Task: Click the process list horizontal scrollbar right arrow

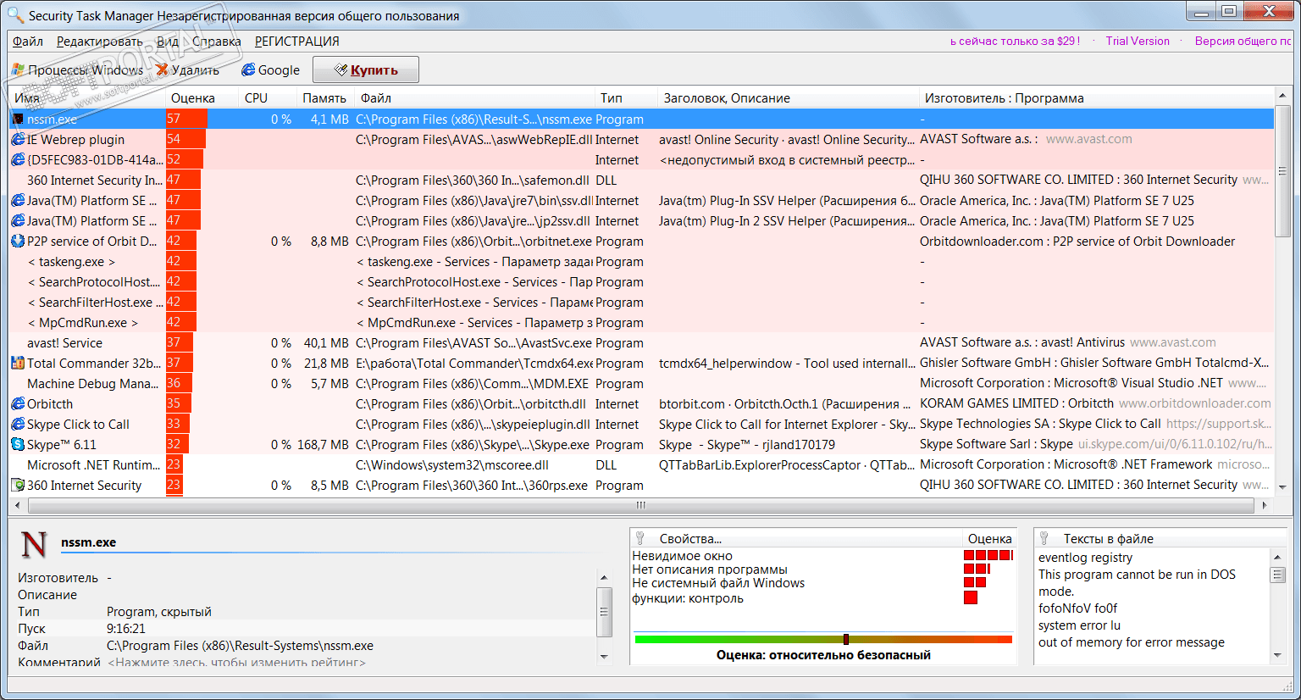Action: (1265, 505)
